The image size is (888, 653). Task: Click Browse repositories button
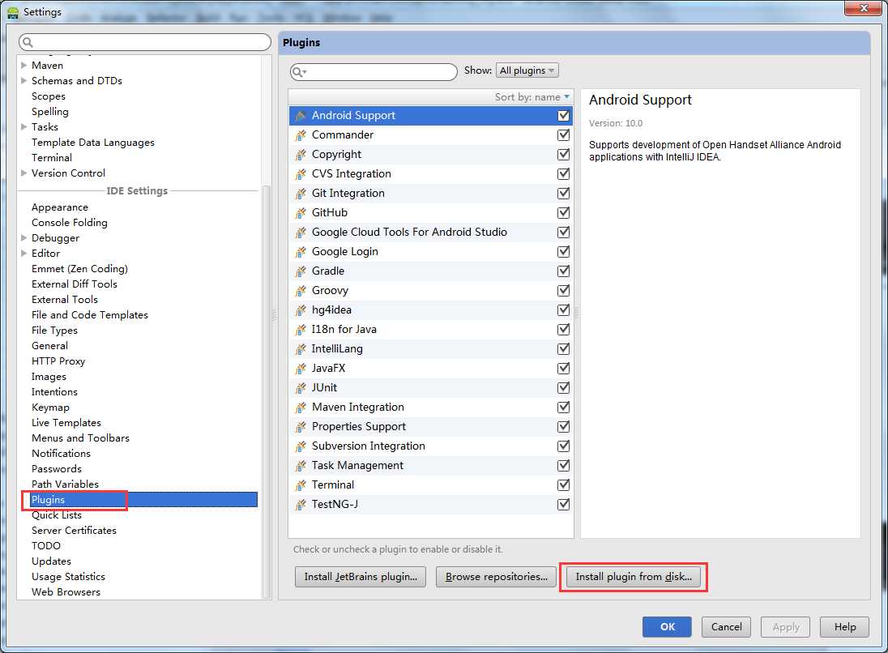[x=496, y=577]
